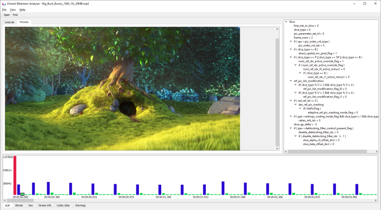Click the Open toolbar button
This screenshot has height=210, width=381.
coord(7,15)
